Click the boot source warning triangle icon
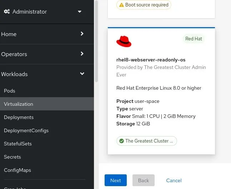 (x=121, y=5)
